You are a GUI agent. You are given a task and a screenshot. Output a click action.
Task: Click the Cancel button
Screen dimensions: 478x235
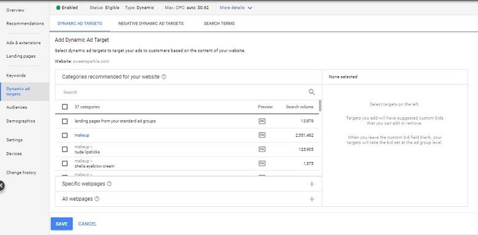(x=87, y=224)
